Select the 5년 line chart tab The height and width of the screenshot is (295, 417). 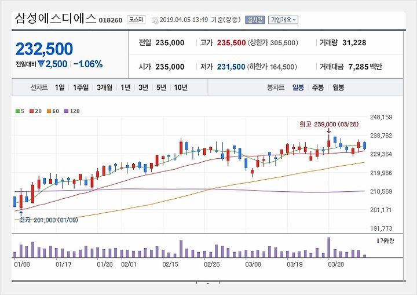tap(161, 88)
